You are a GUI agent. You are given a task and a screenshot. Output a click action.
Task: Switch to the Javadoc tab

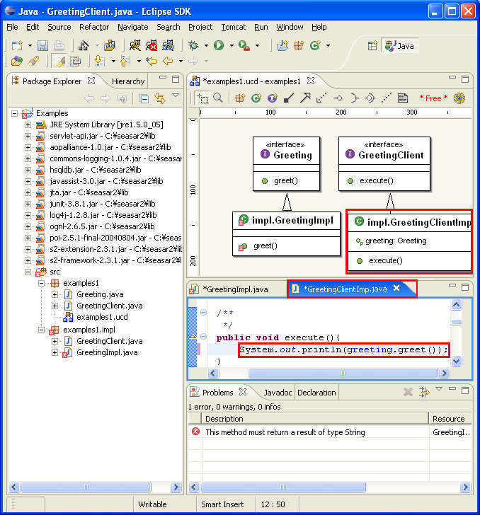pyautogui.click(x=277, y=393)
